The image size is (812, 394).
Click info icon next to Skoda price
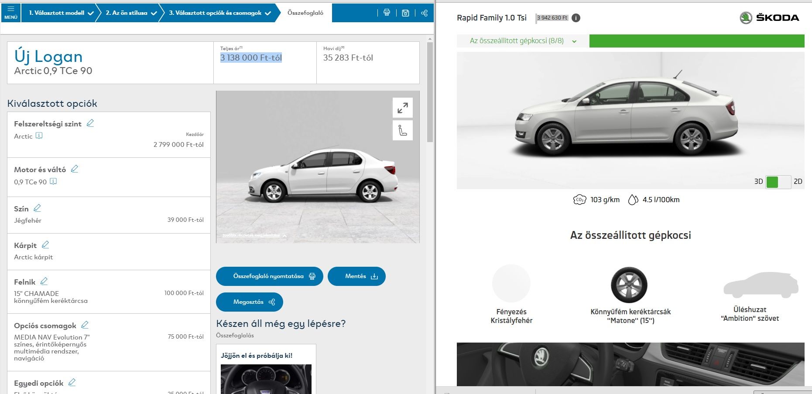[x=576, y=18]
